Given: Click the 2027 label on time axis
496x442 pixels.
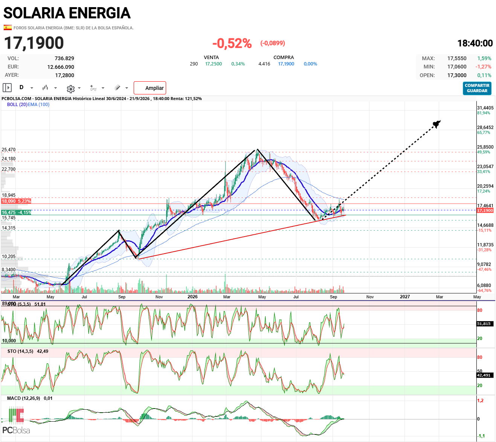Looking at the screenshot, I should (405, 297).
